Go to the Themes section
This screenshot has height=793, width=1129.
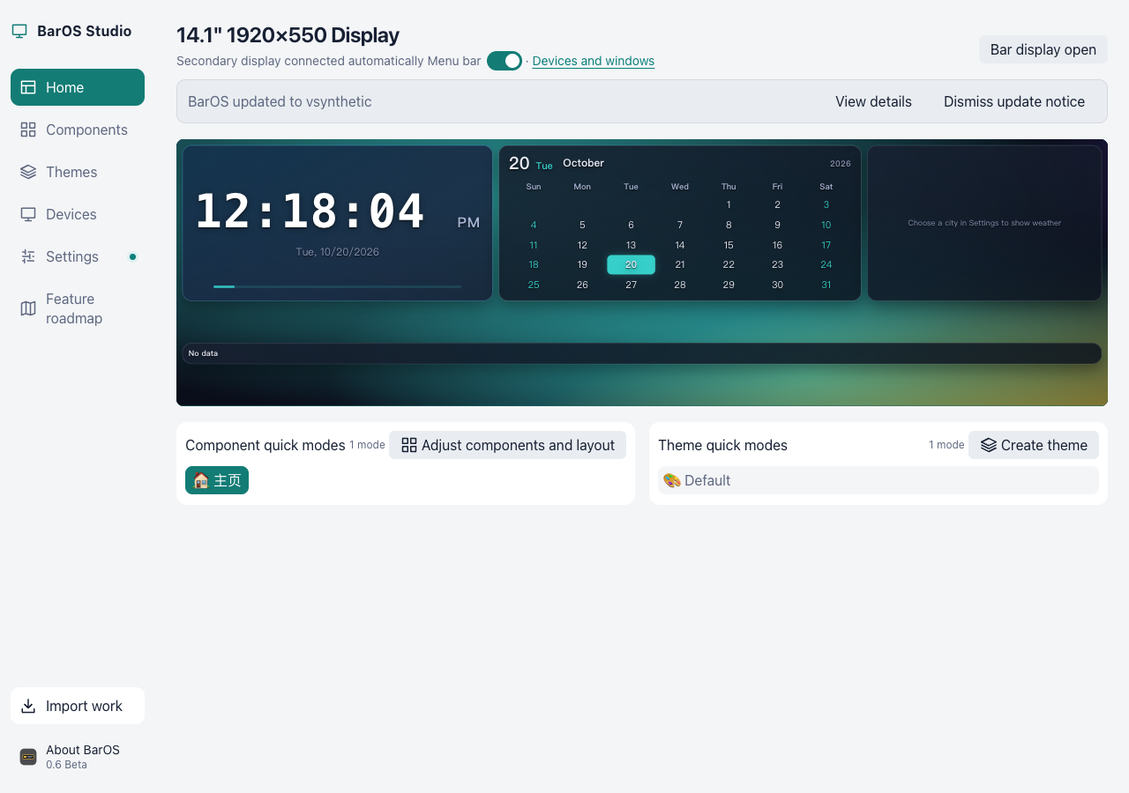point(78,172)
